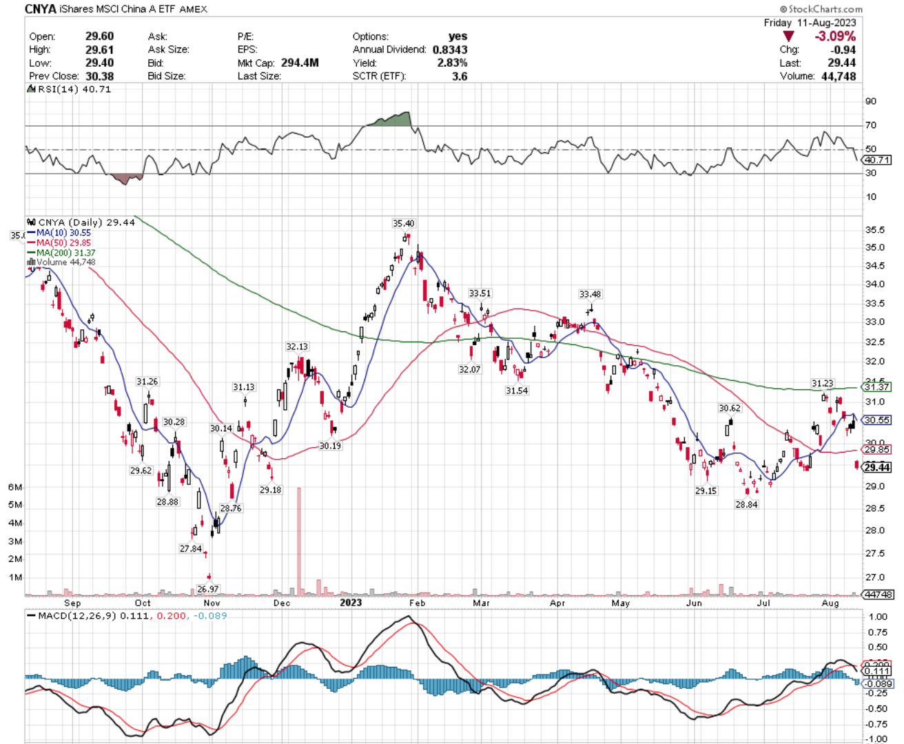
Task: Click the Nov label on the time axis
Action: point(212,603)
